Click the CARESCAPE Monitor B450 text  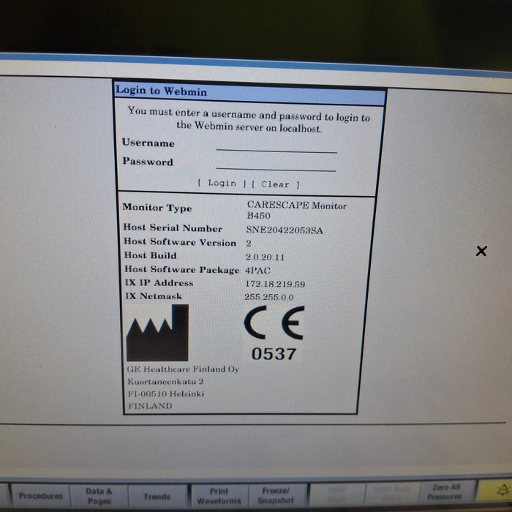click(x=296, y=210)
